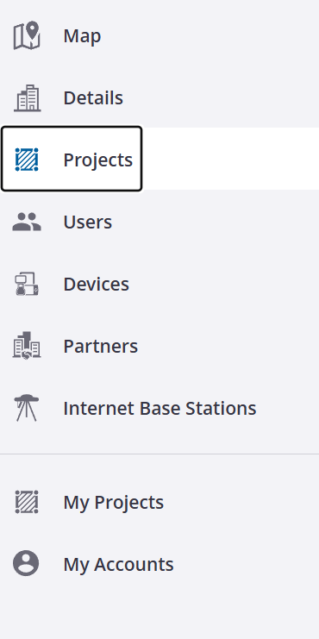Click the Details building icon

(x=27, y=97)
